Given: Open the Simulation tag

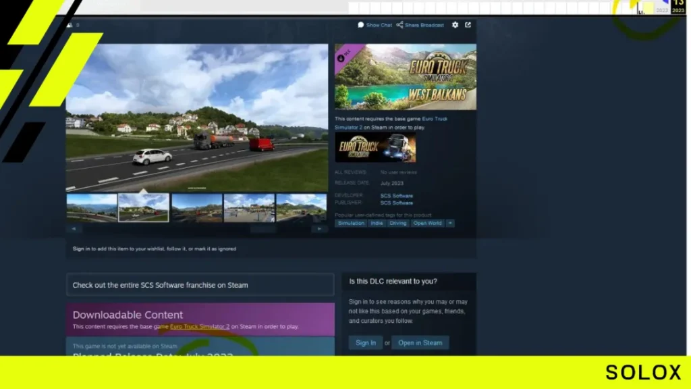Looking at the screenshot, I should [351, 223].
